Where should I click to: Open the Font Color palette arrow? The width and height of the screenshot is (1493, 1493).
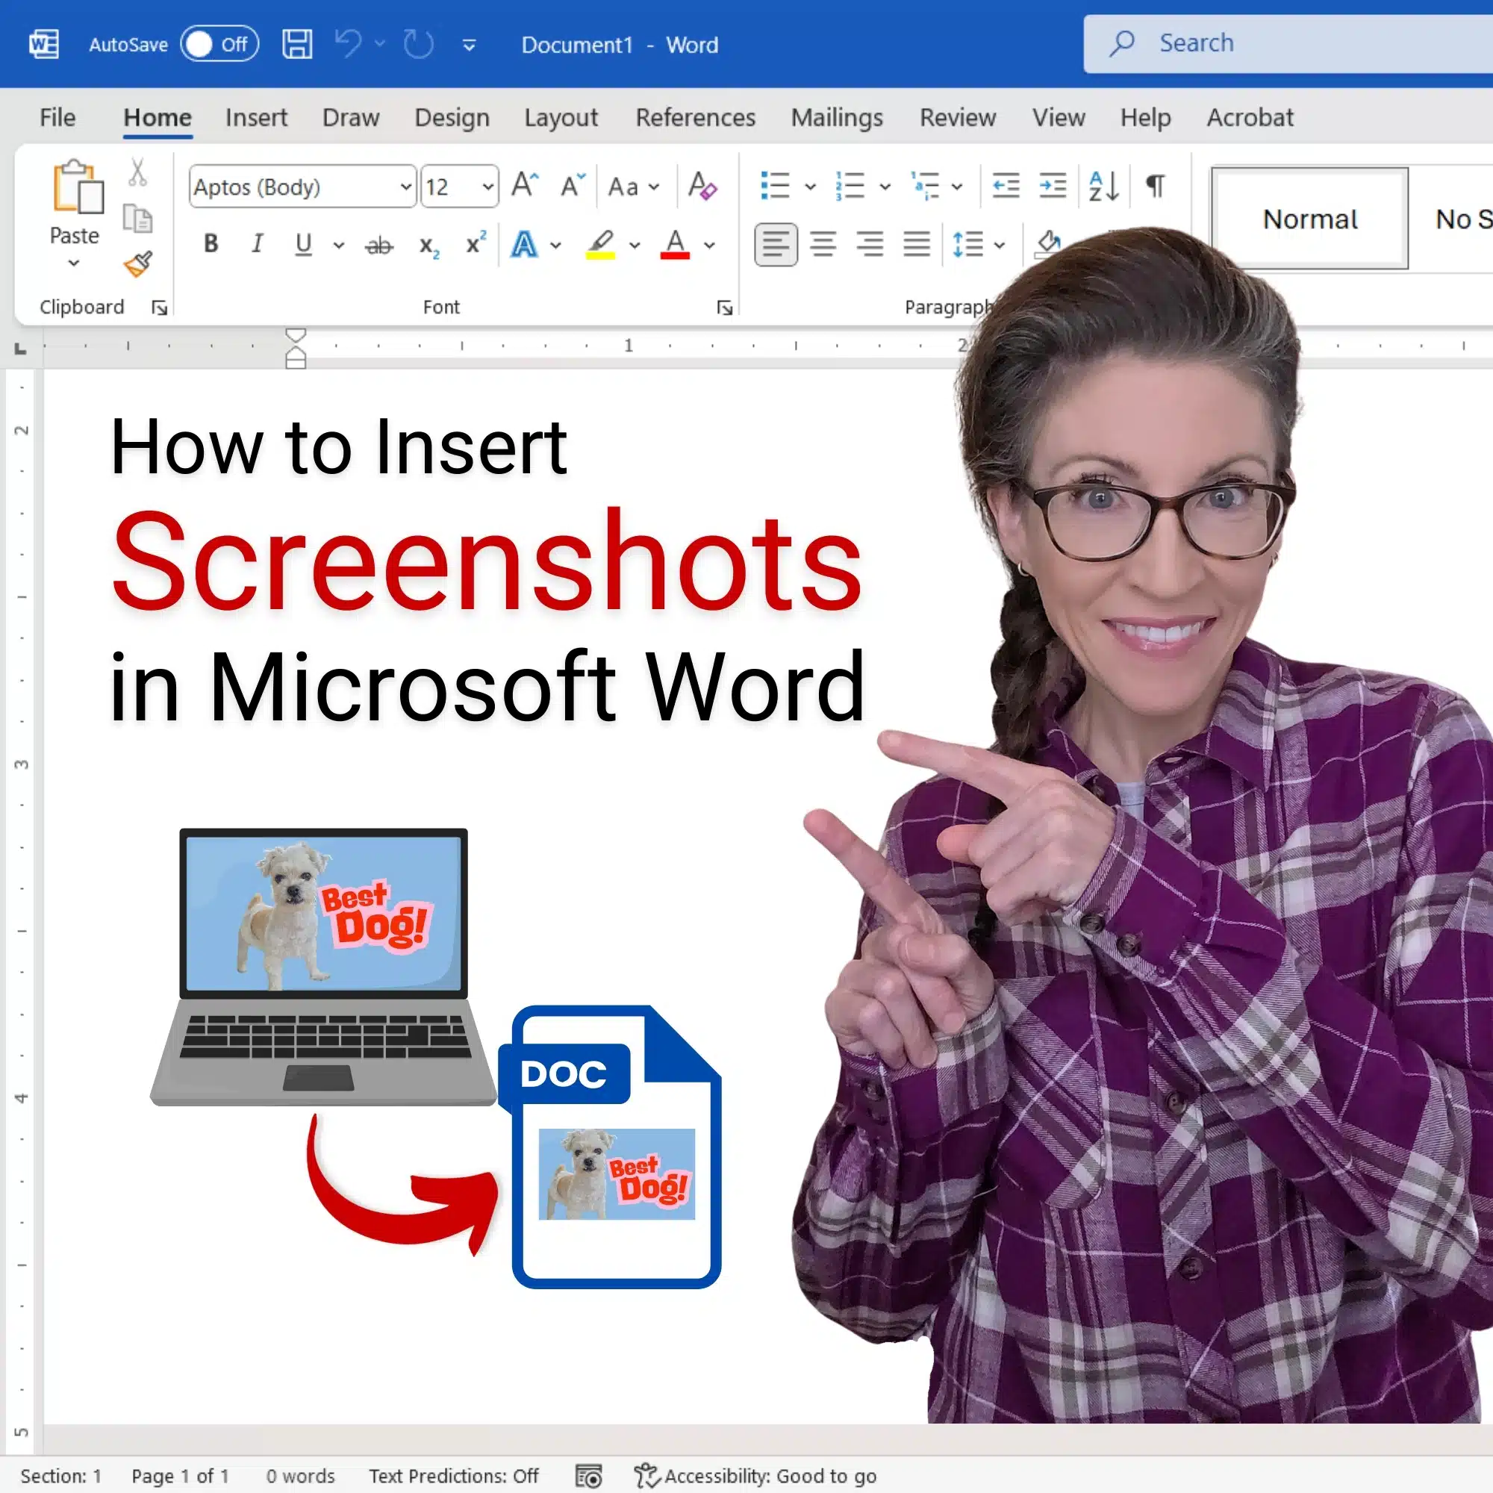(x=709, y=246)
